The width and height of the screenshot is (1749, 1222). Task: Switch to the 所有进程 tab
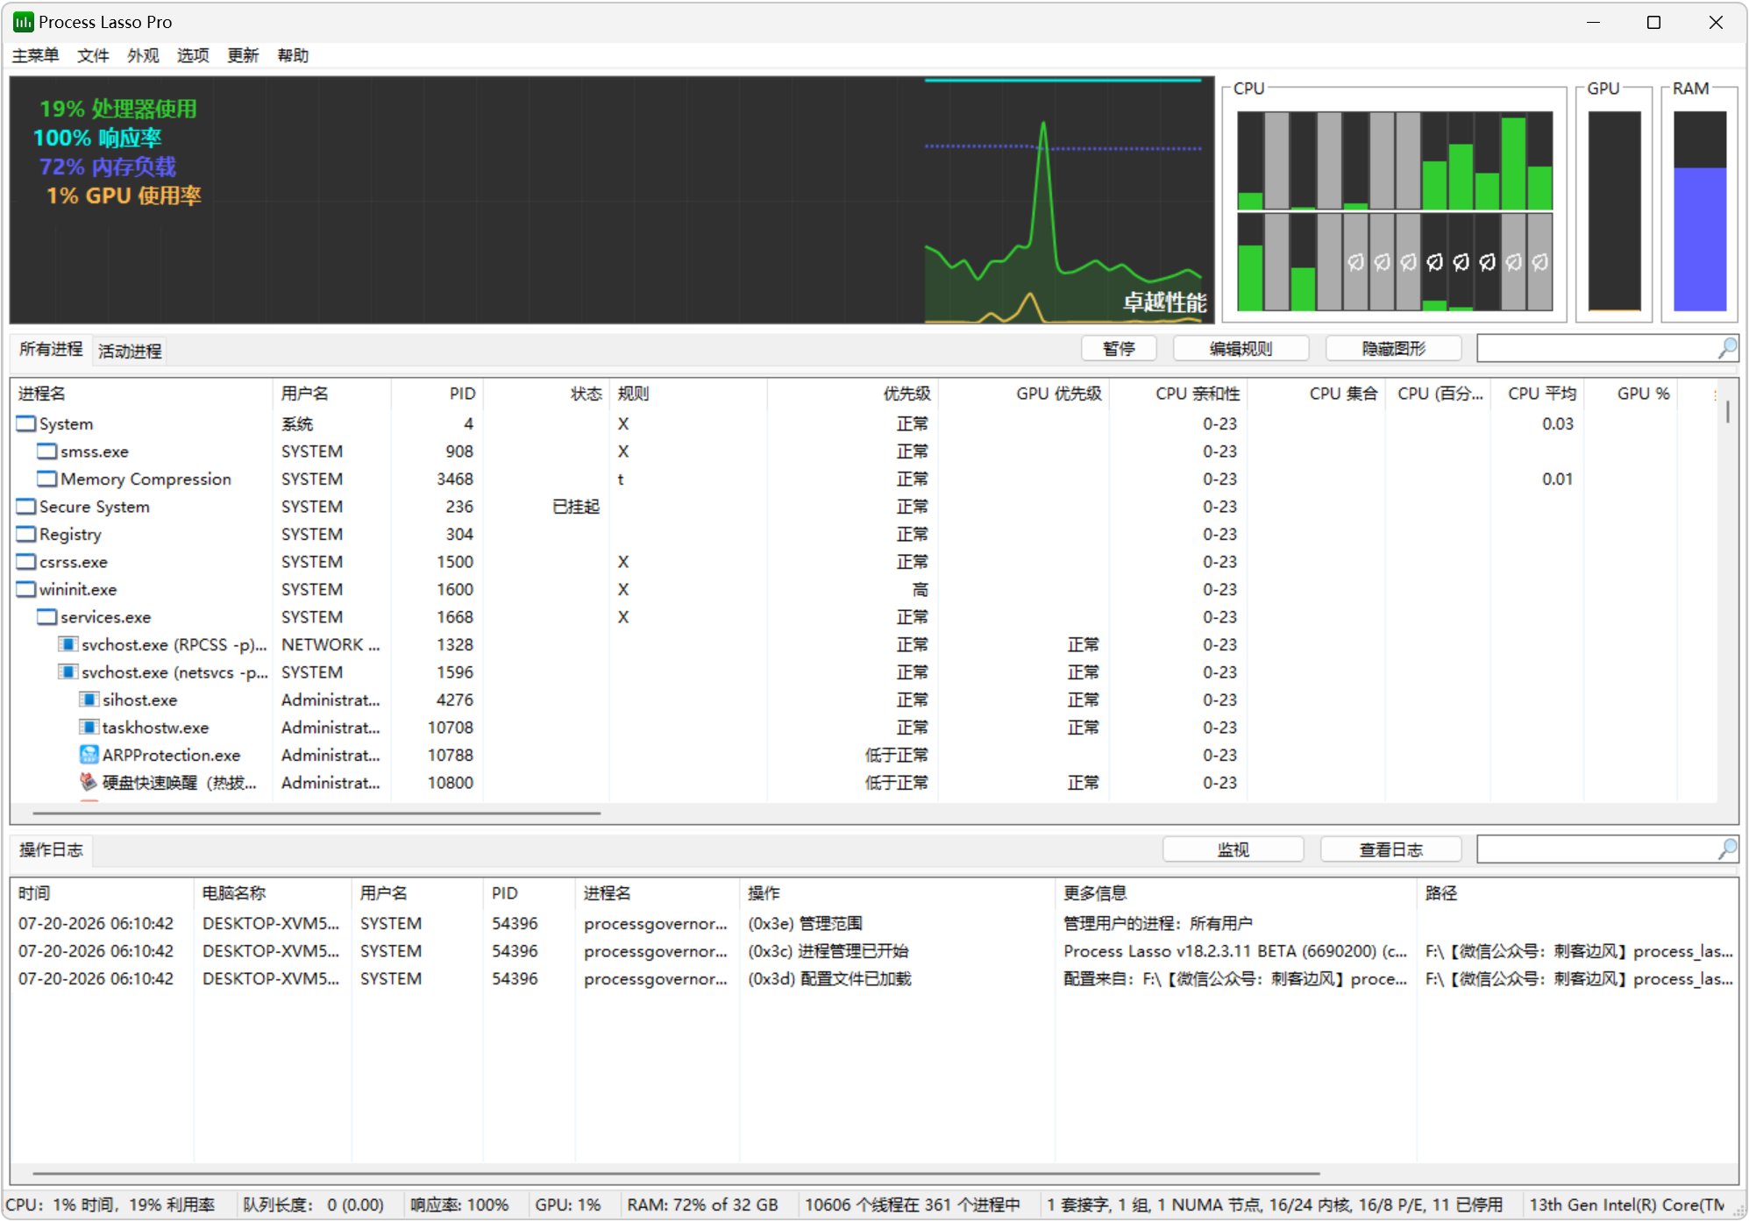pos(52,350)
